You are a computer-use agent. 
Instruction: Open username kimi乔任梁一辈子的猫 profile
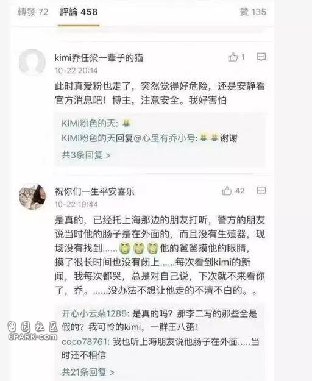pyautogui.click(x=99, y=58)
